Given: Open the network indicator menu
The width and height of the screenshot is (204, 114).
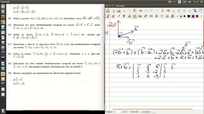Looking at the screenshot, I should (x=175, y=2).
